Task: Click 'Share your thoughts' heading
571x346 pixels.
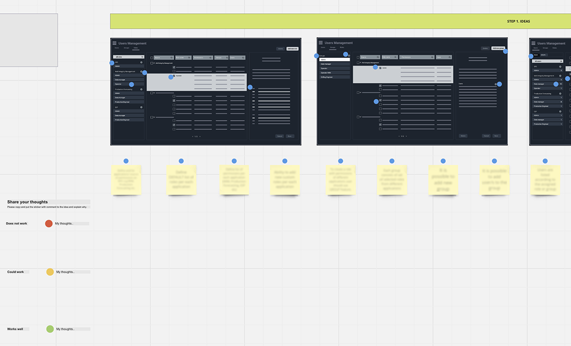Action: (x=27, y=202)
